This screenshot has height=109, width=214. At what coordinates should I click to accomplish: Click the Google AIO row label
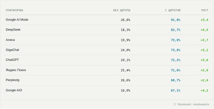click(14, 90)
